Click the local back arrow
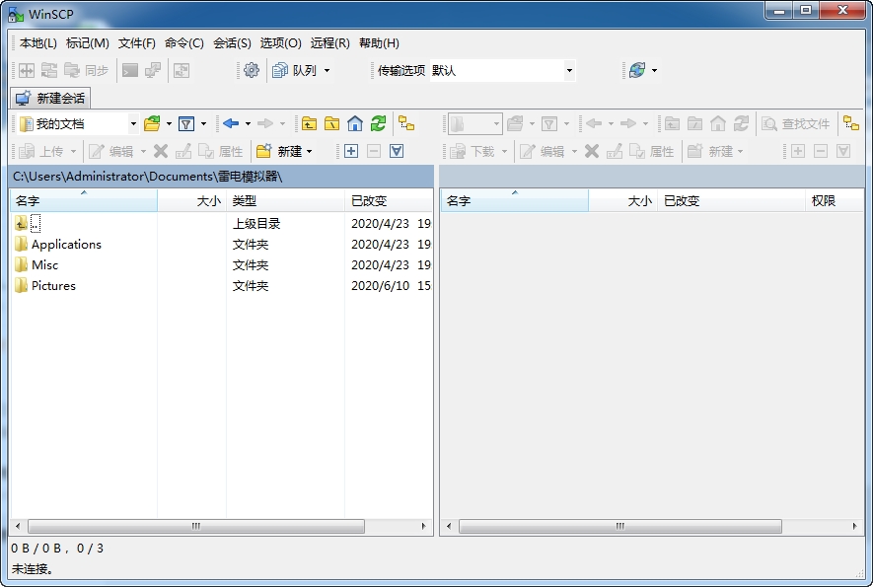This screenshot has width=873, height=587. (230, 123)
